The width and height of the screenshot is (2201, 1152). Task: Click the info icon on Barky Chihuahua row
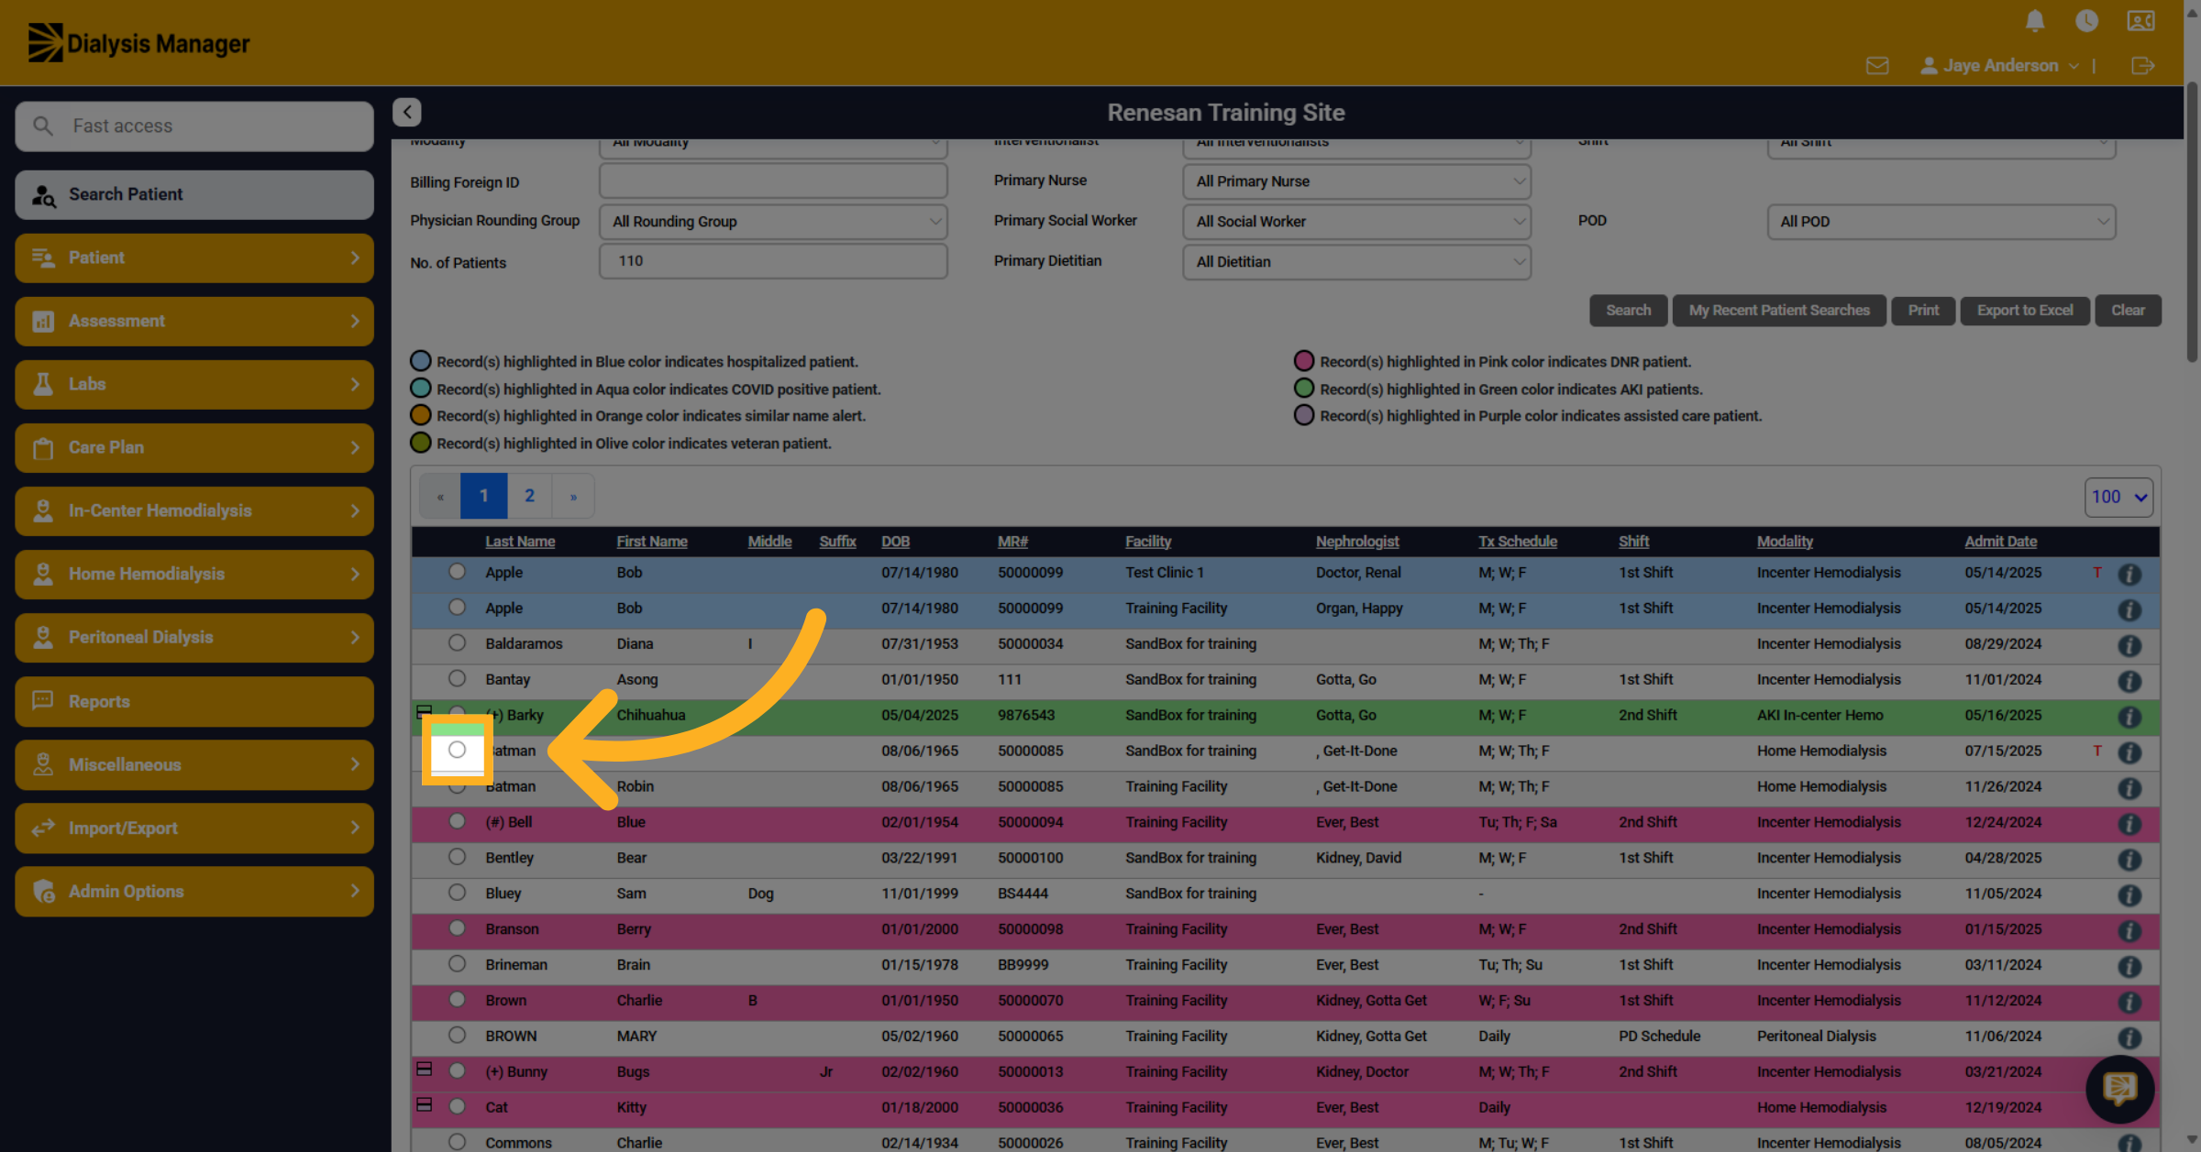(2129, 717)
